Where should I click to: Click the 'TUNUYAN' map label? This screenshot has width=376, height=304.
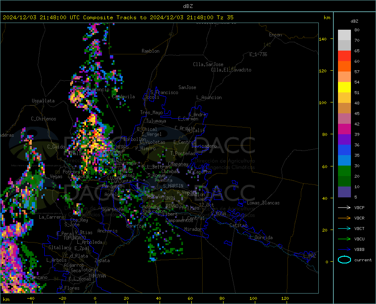click(x=97, y=276)
